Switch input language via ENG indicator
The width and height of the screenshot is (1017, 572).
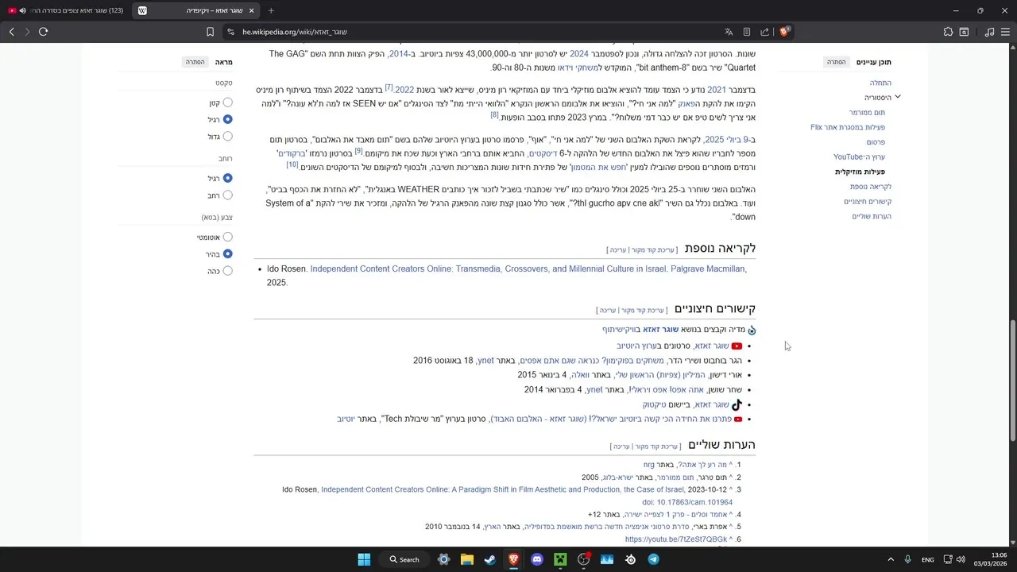click(927, 559)
